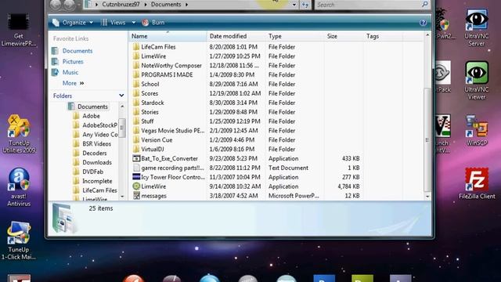Viewport: 501px width, 282px height.
Task: Click the Views toolbar button
Action: pyautogui.click(x=113, y=23)
